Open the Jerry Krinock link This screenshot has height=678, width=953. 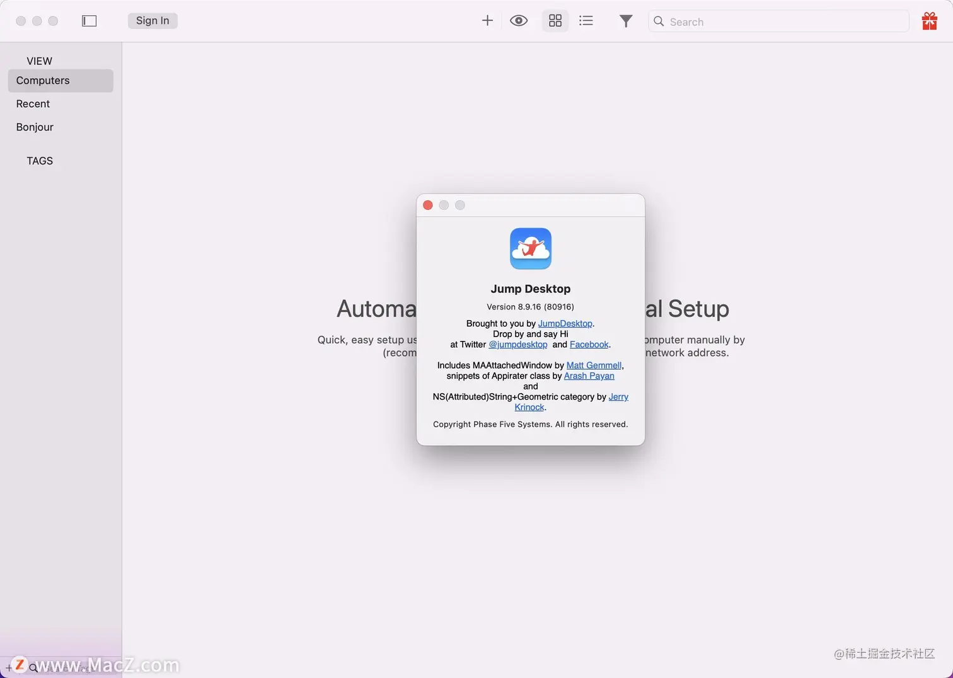pos(618,397)
